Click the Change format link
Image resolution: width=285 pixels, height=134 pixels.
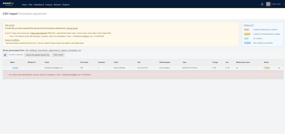coord(72,28)
